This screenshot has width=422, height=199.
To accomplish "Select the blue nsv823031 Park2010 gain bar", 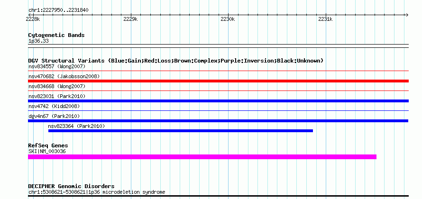I will tap(218, 101).
